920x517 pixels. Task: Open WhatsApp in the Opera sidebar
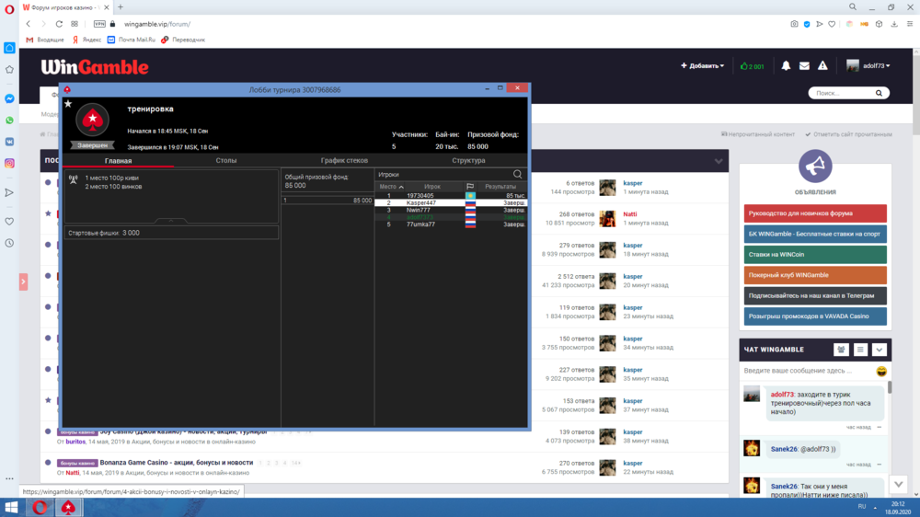pyautogui.click(x=9, y=120)
